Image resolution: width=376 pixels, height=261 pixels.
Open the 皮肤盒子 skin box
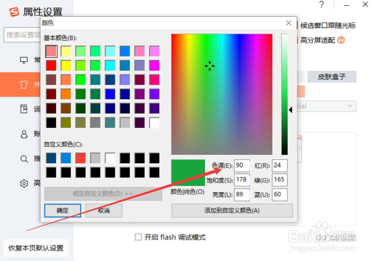tap(332, 76)
